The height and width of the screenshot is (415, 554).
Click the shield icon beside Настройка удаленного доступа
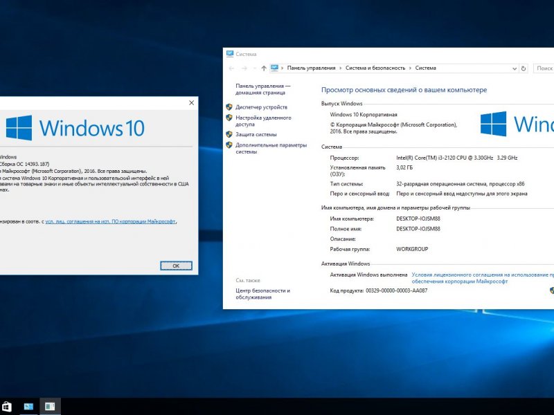(229, 118)
